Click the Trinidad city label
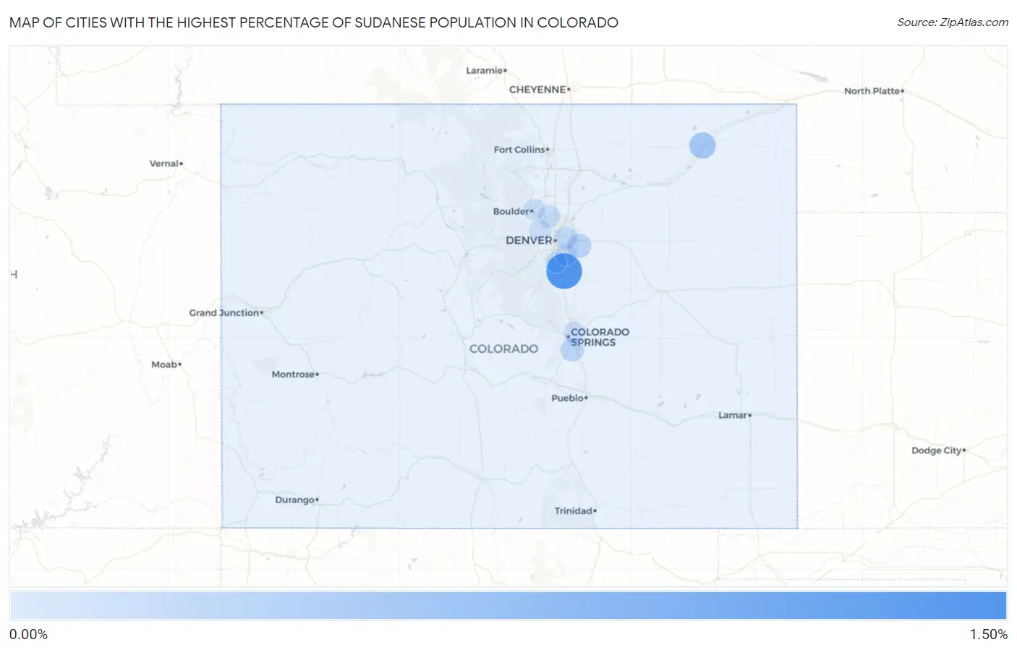 point(574,510)
